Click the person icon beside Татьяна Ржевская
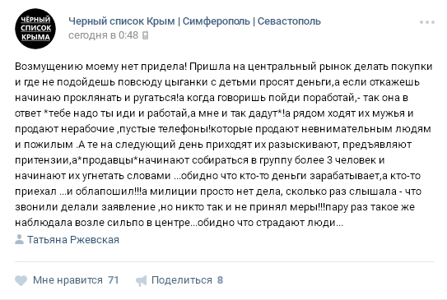447x300 pixels. pos(19,239)
